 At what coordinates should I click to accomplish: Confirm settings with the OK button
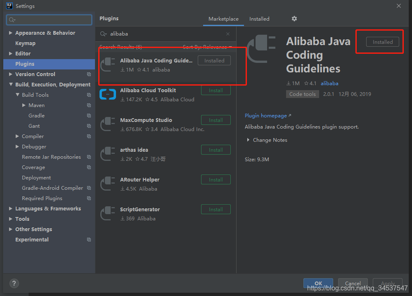318,283
